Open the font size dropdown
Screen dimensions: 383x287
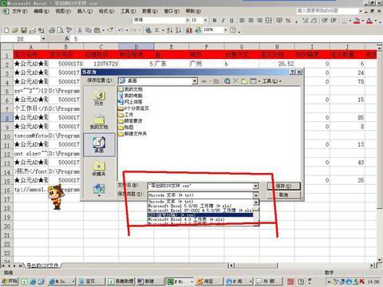[x=205, y=20]
